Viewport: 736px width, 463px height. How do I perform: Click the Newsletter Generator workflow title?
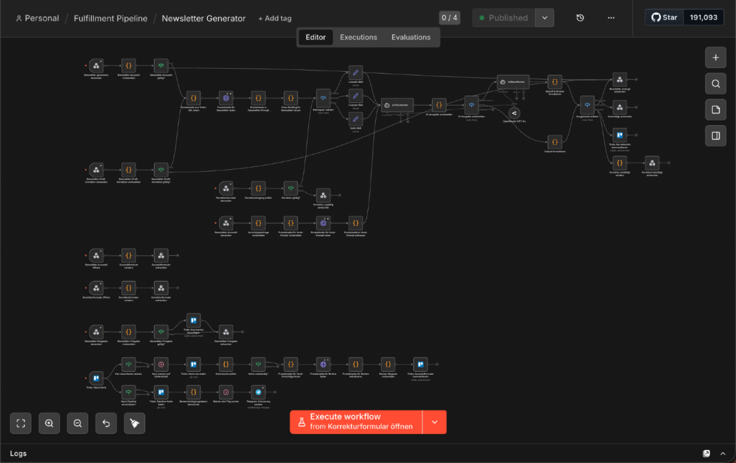tap(204, 18)
